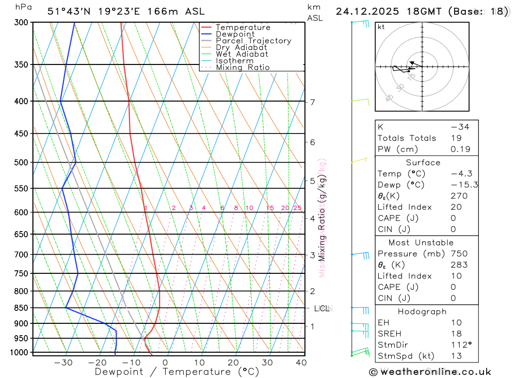Click the EH value 10
The image size is (516, 378).
[457, 323]
